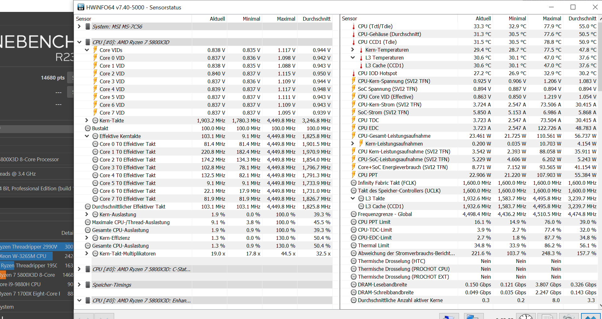602x319 pixels.
Task: Click the clock icon in the bottom toolbar
Action: tap(526, 316)
